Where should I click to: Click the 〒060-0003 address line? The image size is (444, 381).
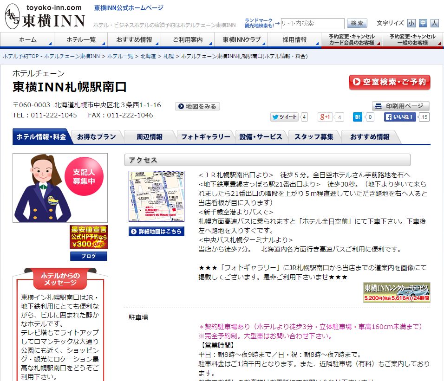(87, 105)
